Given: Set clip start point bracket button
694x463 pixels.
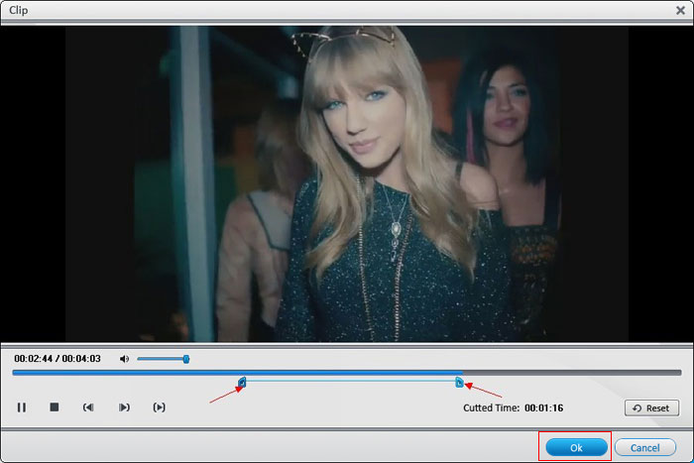Looking at the screenshot, I should click(x=88, y=407).
